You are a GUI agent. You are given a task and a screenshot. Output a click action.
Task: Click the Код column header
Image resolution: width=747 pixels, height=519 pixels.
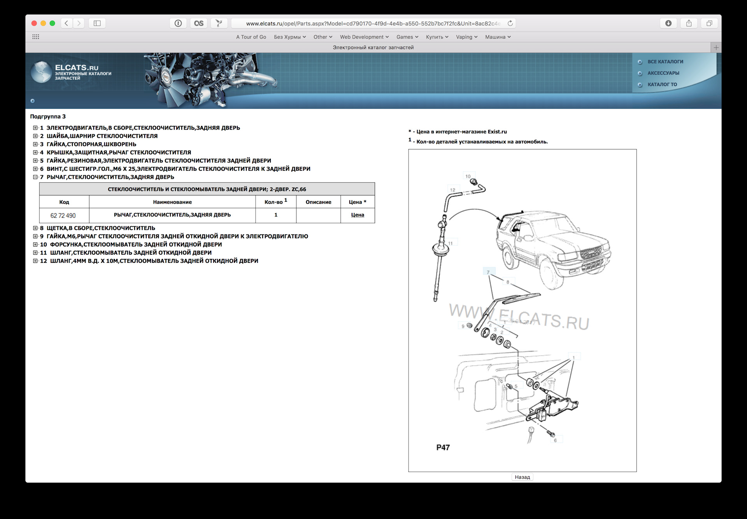64,202
